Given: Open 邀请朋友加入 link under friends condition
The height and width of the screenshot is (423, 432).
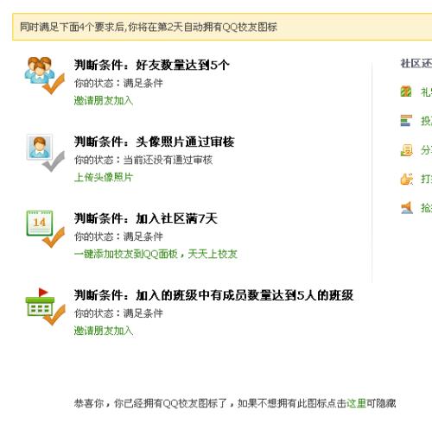Looking at the screenshot, I should 104,100.
